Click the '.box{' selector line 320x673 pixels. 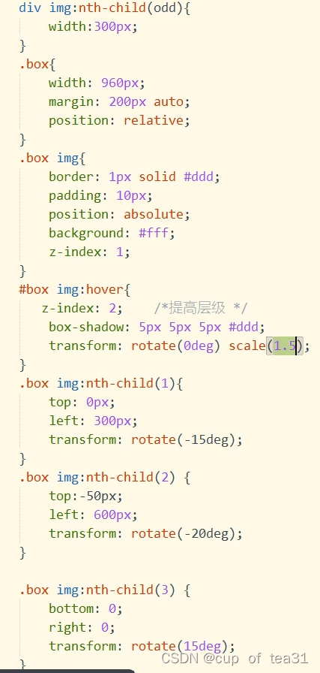pyautogui.click(x=37, y=65)
